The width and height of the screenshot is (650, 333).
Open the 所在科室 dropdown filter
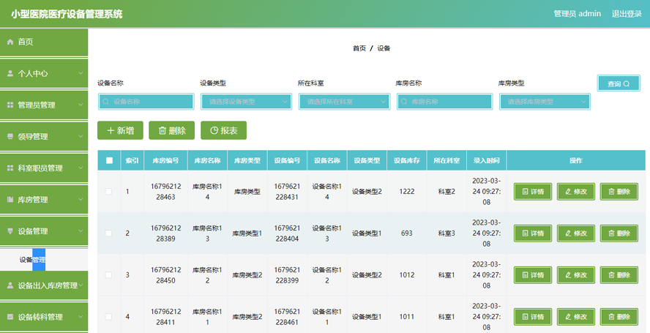pos(344,102)
